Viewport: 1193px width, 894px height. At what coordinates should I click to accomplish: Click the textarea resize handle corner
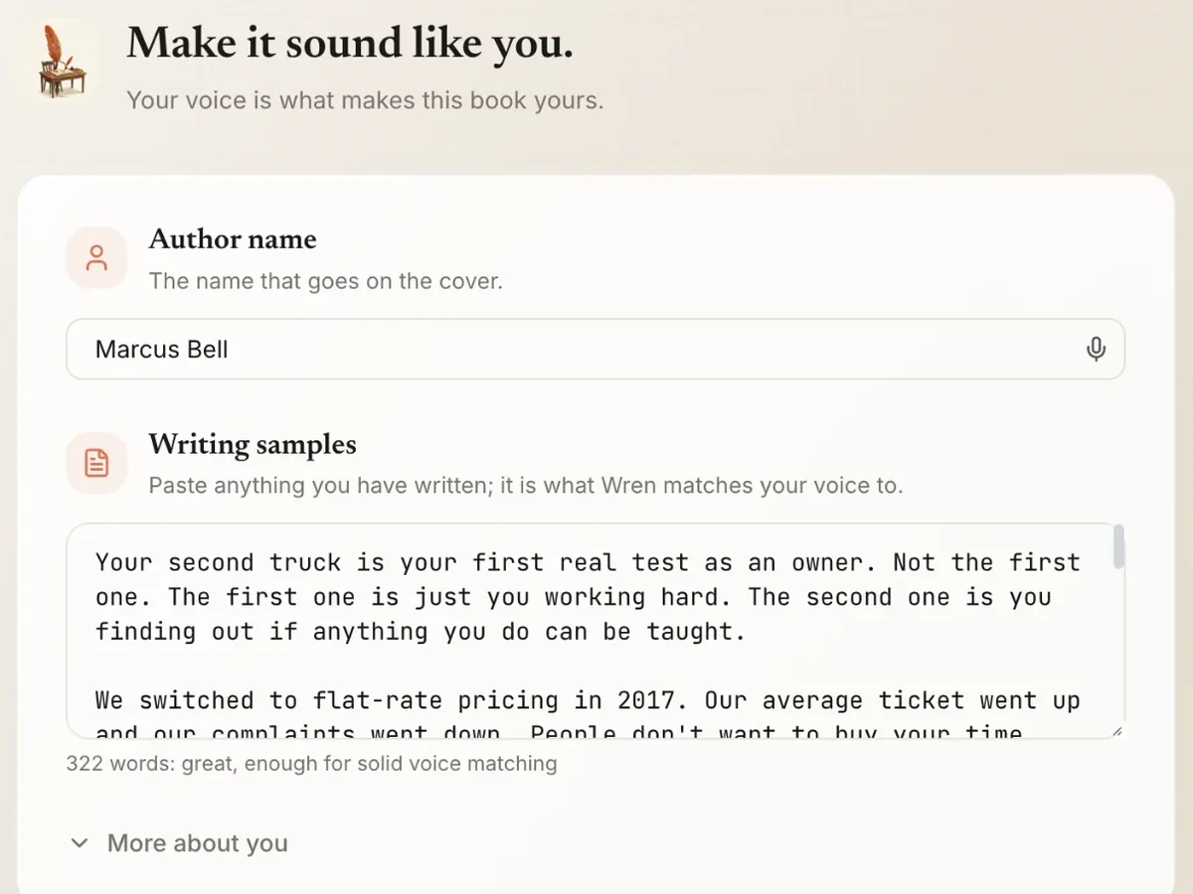pyautogui.click(x=1116, y=731)
